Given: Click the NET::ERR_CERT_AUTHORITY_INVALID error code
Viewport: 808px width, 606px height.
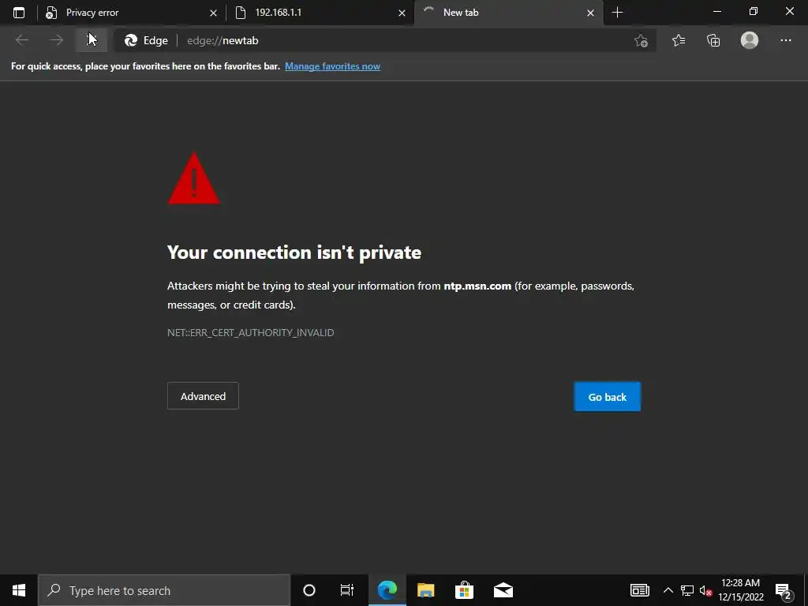Looking at the screenshot, I should [x=250, y=332].
